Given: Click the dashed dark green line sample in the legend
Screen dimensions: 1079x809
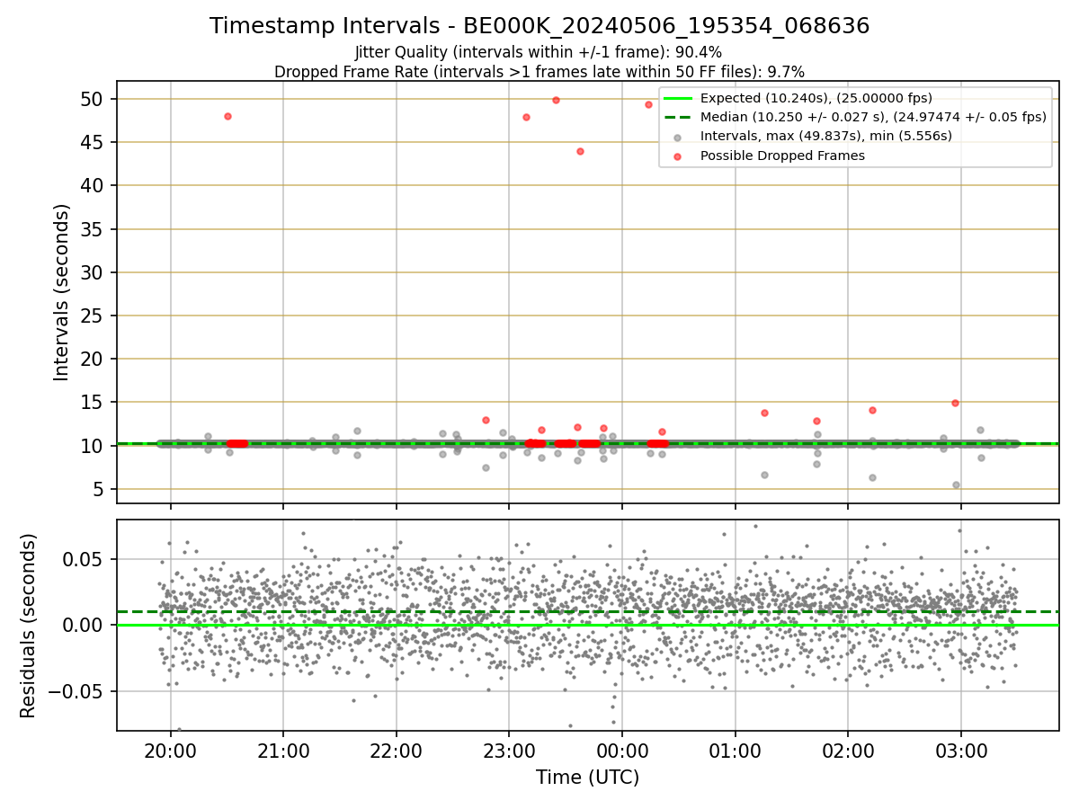Looking at the screenshot, I should coord(679,117).
